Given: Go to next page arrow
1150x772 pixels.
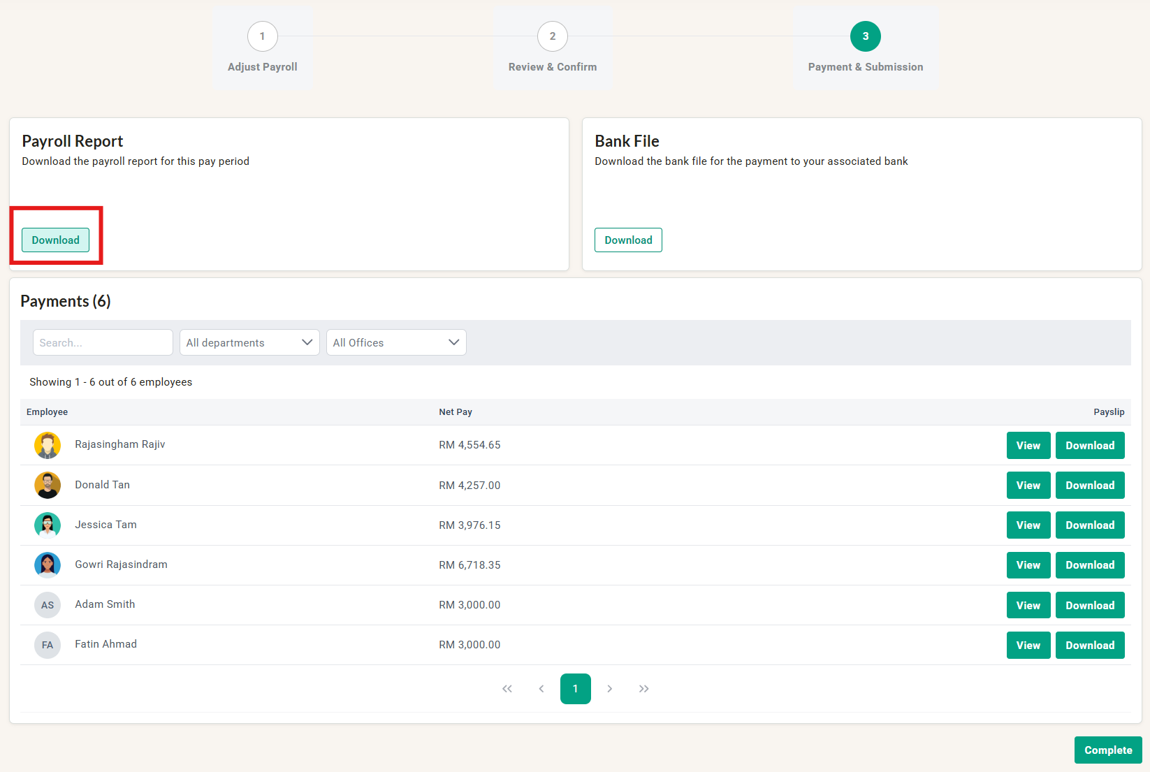Looking at the screenshot, I should (610, 689).
